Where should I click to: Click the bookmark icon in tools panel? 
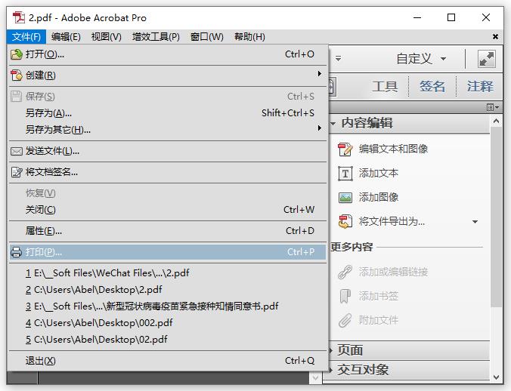coord(345,296)
